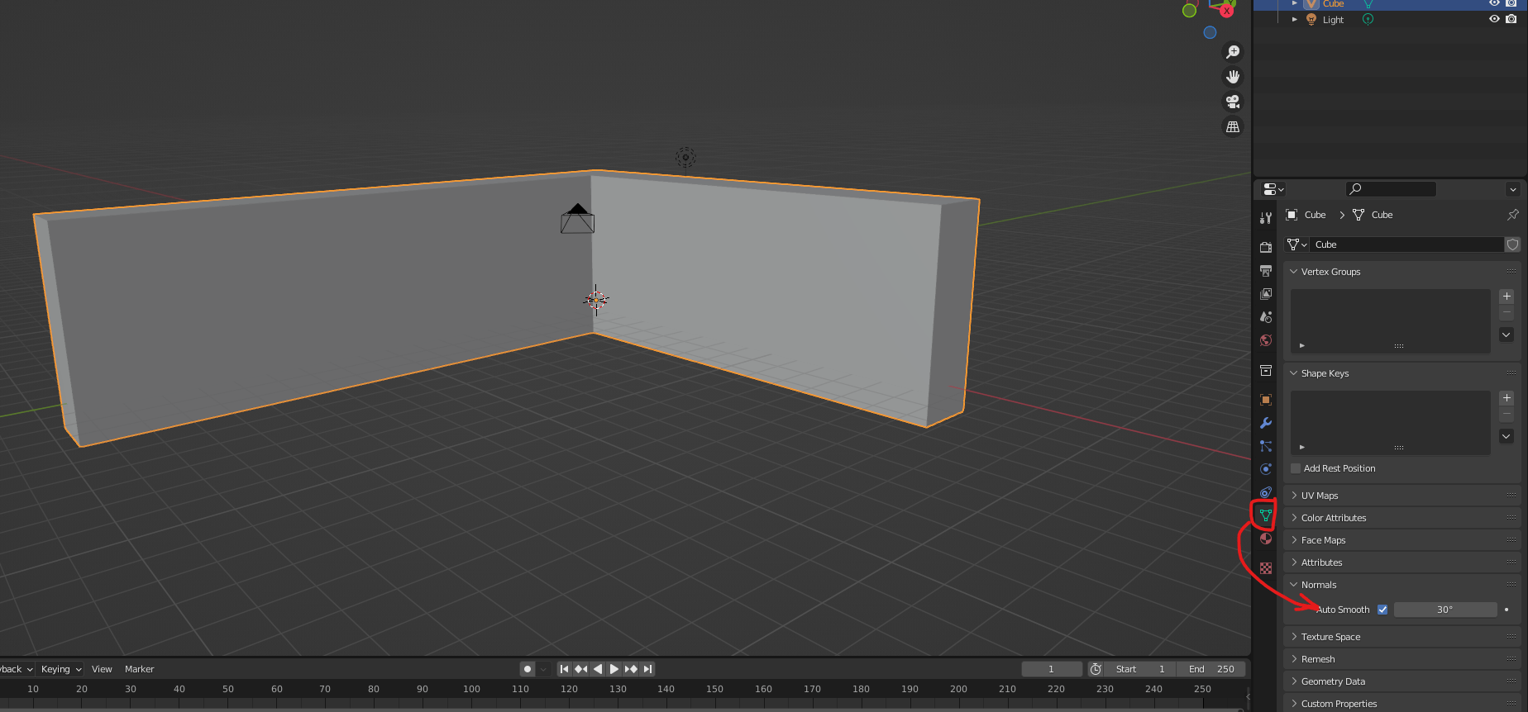The image size is (1528, 712).
Task: Open the Modifier properties wrench tab
Action: point(1266,423)
